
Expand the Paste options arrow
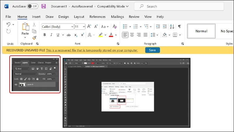coord(25,38)
